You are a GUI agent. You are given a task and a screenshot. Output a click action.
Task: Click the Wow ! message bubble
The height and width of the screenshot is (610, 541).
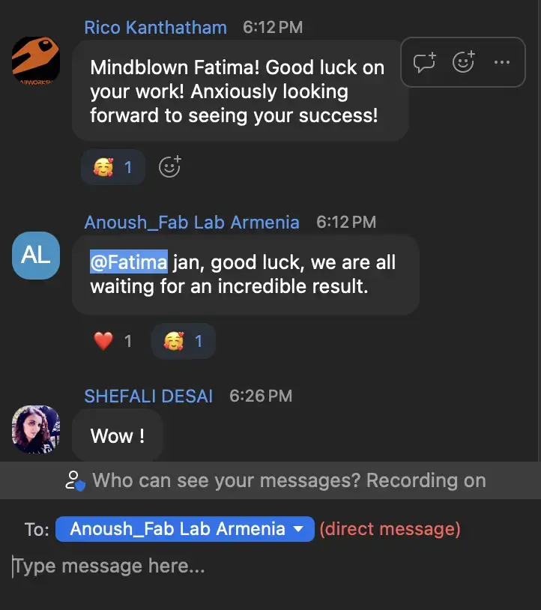(x=118, y=435)
